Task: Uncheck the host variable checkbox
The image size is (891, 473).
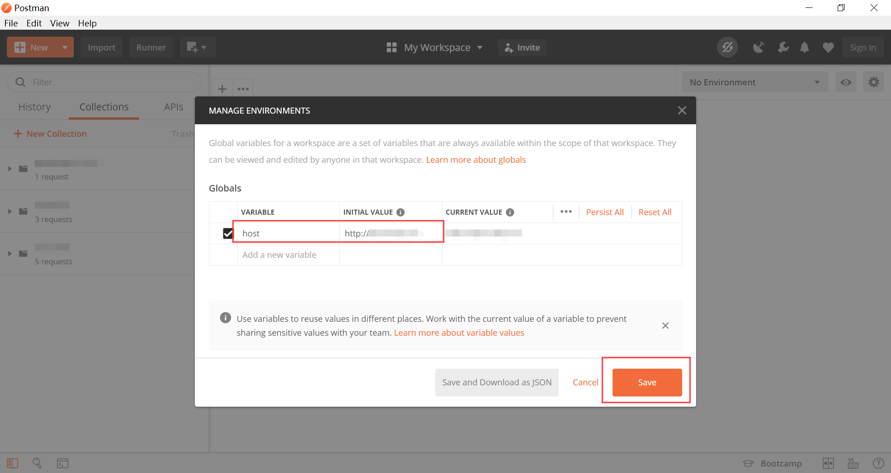Action: 228,233
